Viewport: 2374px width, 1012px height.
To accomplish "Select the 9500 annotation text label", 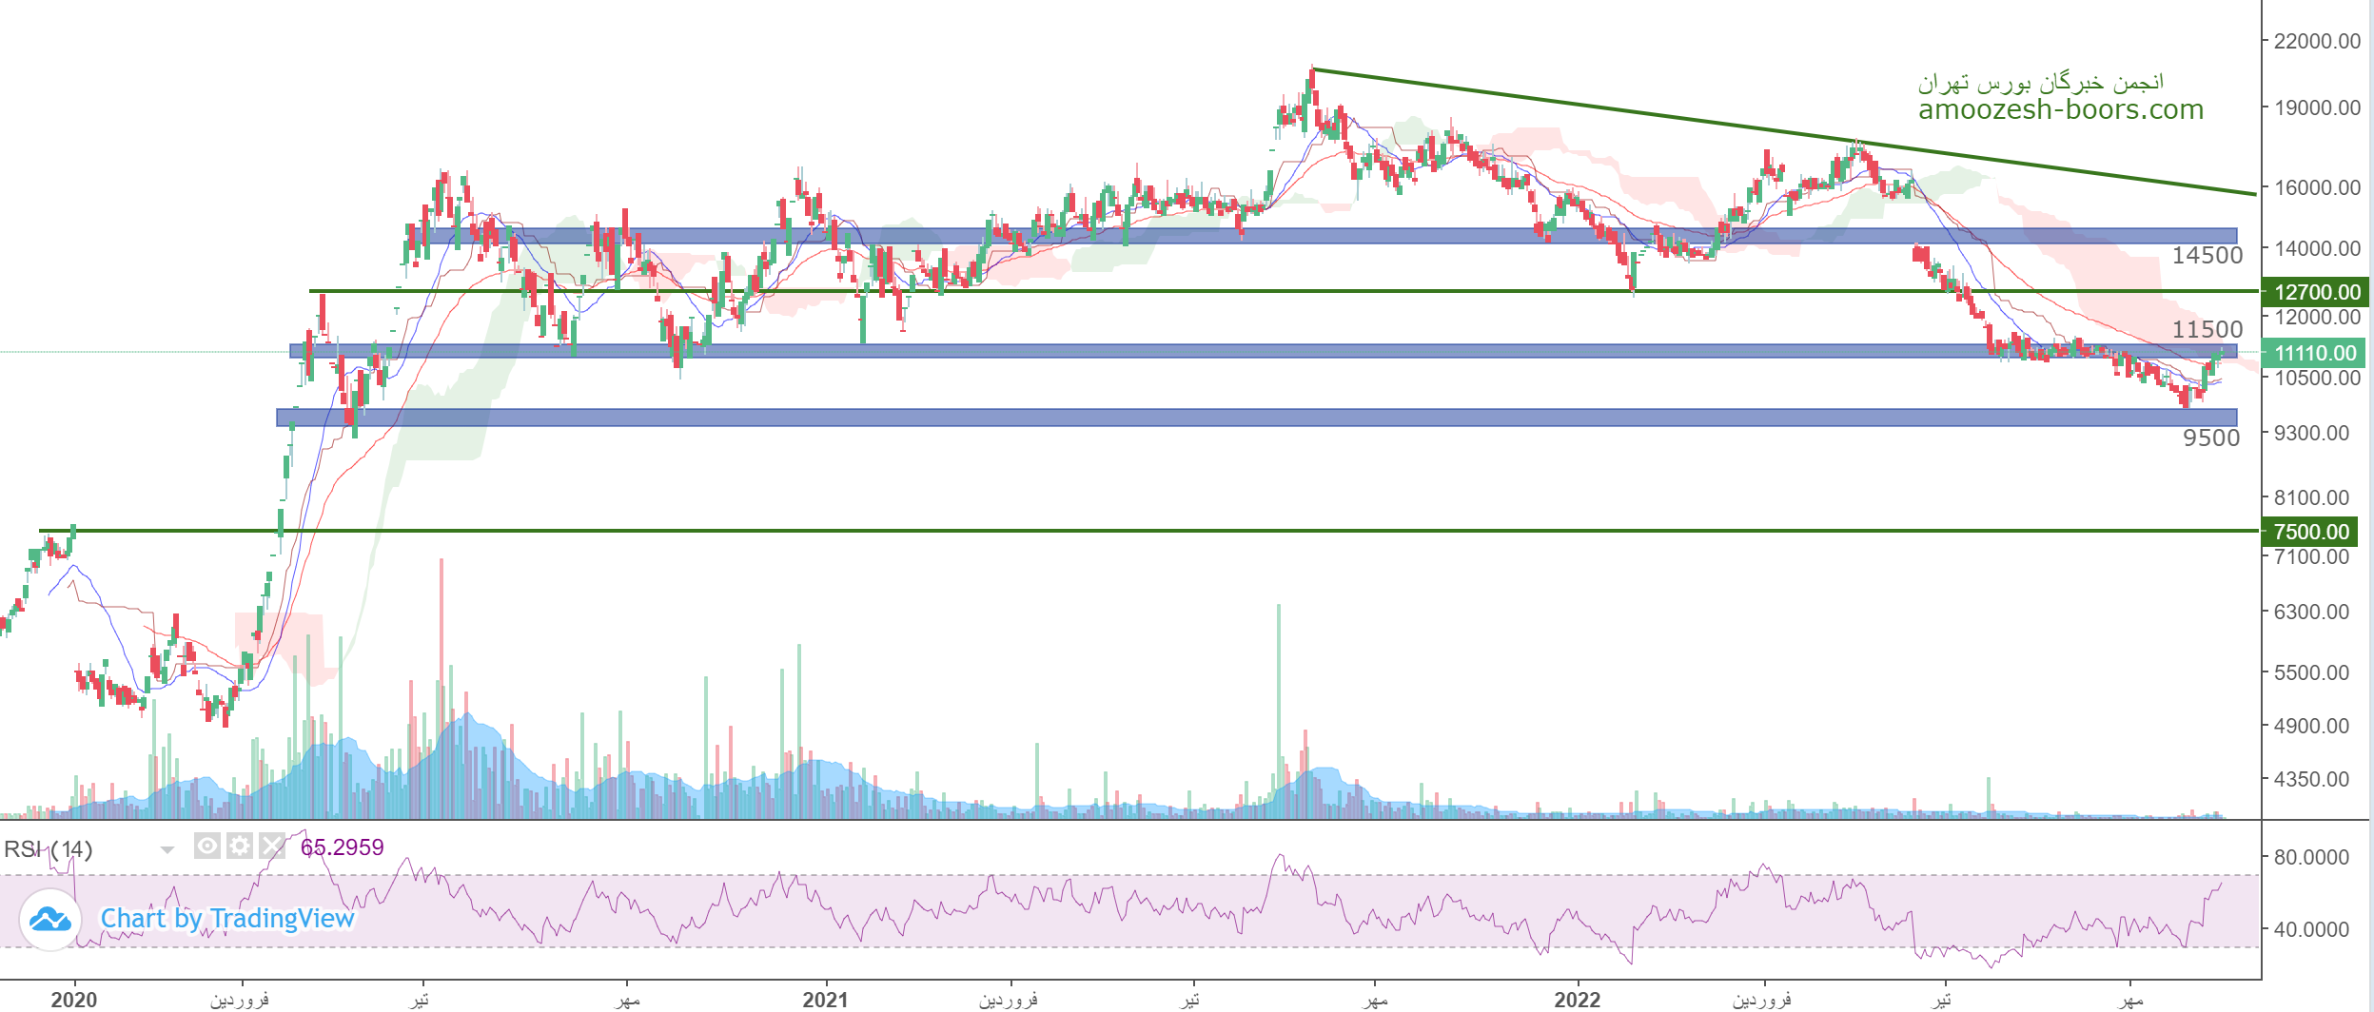I will point(2210,438).
